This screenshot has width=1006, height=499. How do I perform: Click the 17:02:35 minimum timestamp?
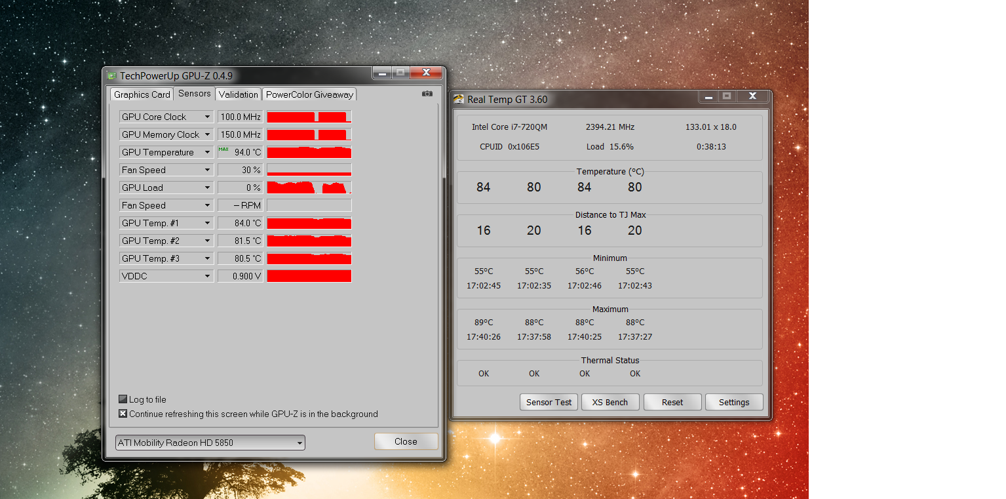[534, 285]
